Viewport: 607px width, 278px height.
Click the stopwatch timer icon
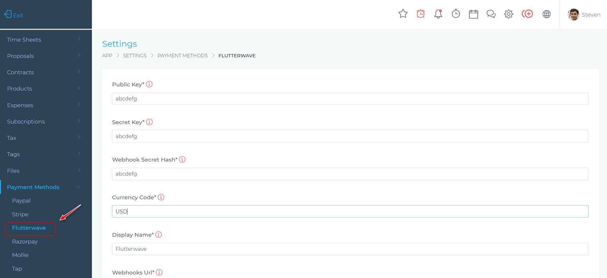pos(456,14)
